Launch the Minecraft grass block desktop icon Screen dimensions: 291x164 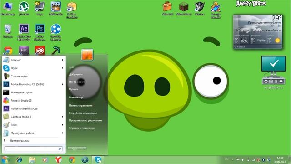[184, 8]
